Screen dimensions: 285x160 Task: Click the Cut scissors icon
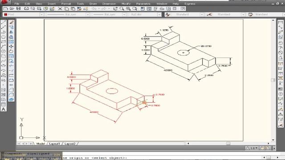60,8
